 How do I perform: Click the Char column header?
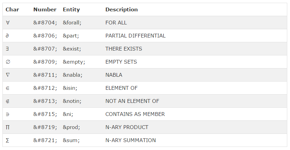click(12, 10)
